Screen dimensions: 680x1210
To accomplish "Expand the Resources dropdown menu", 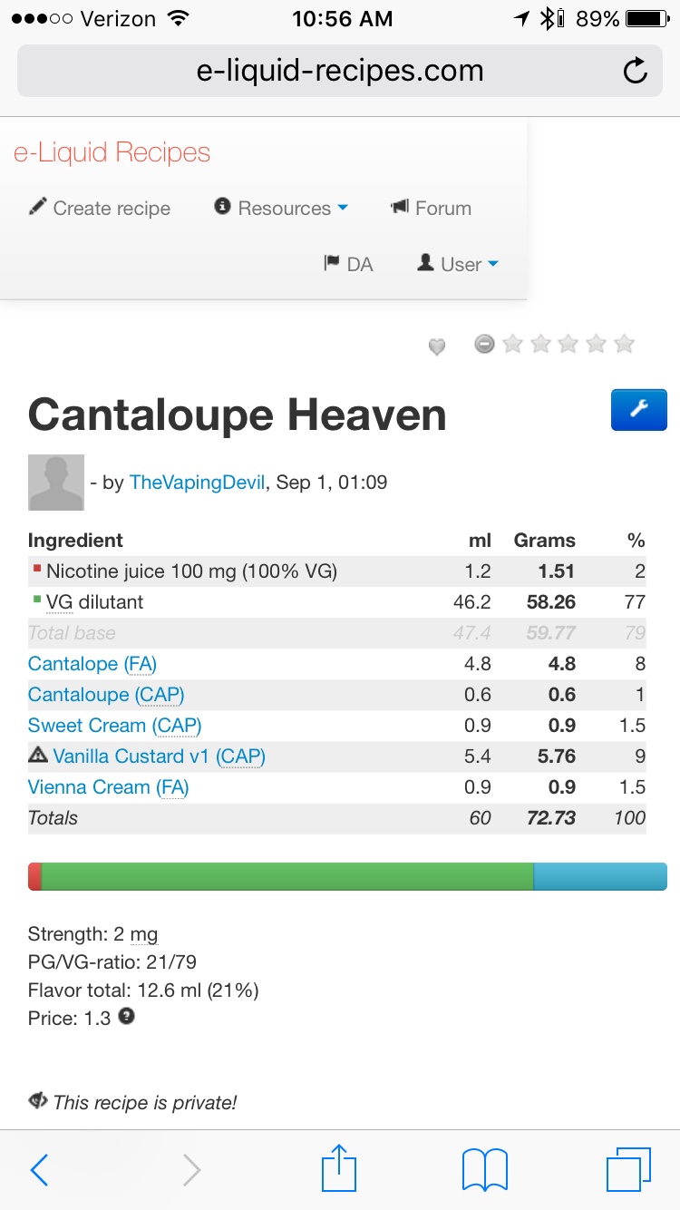I will (x=282, y=208).
